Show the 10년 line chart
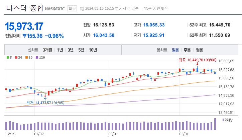 point(93,50)
